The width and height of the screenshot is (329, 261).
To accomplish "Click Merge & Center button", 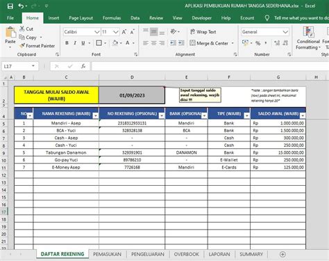I will click(x=209, y=43).
